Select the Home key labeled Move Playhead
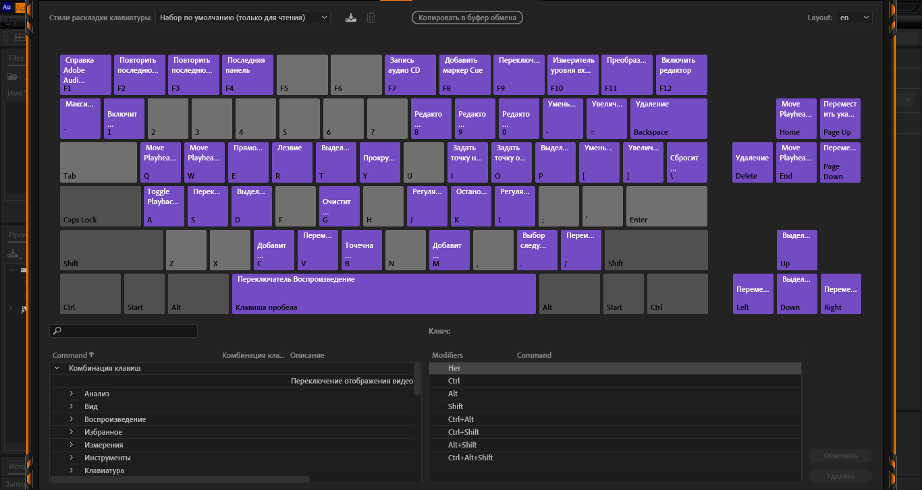This screenshot has height=490, width=922. pos(796,118)
